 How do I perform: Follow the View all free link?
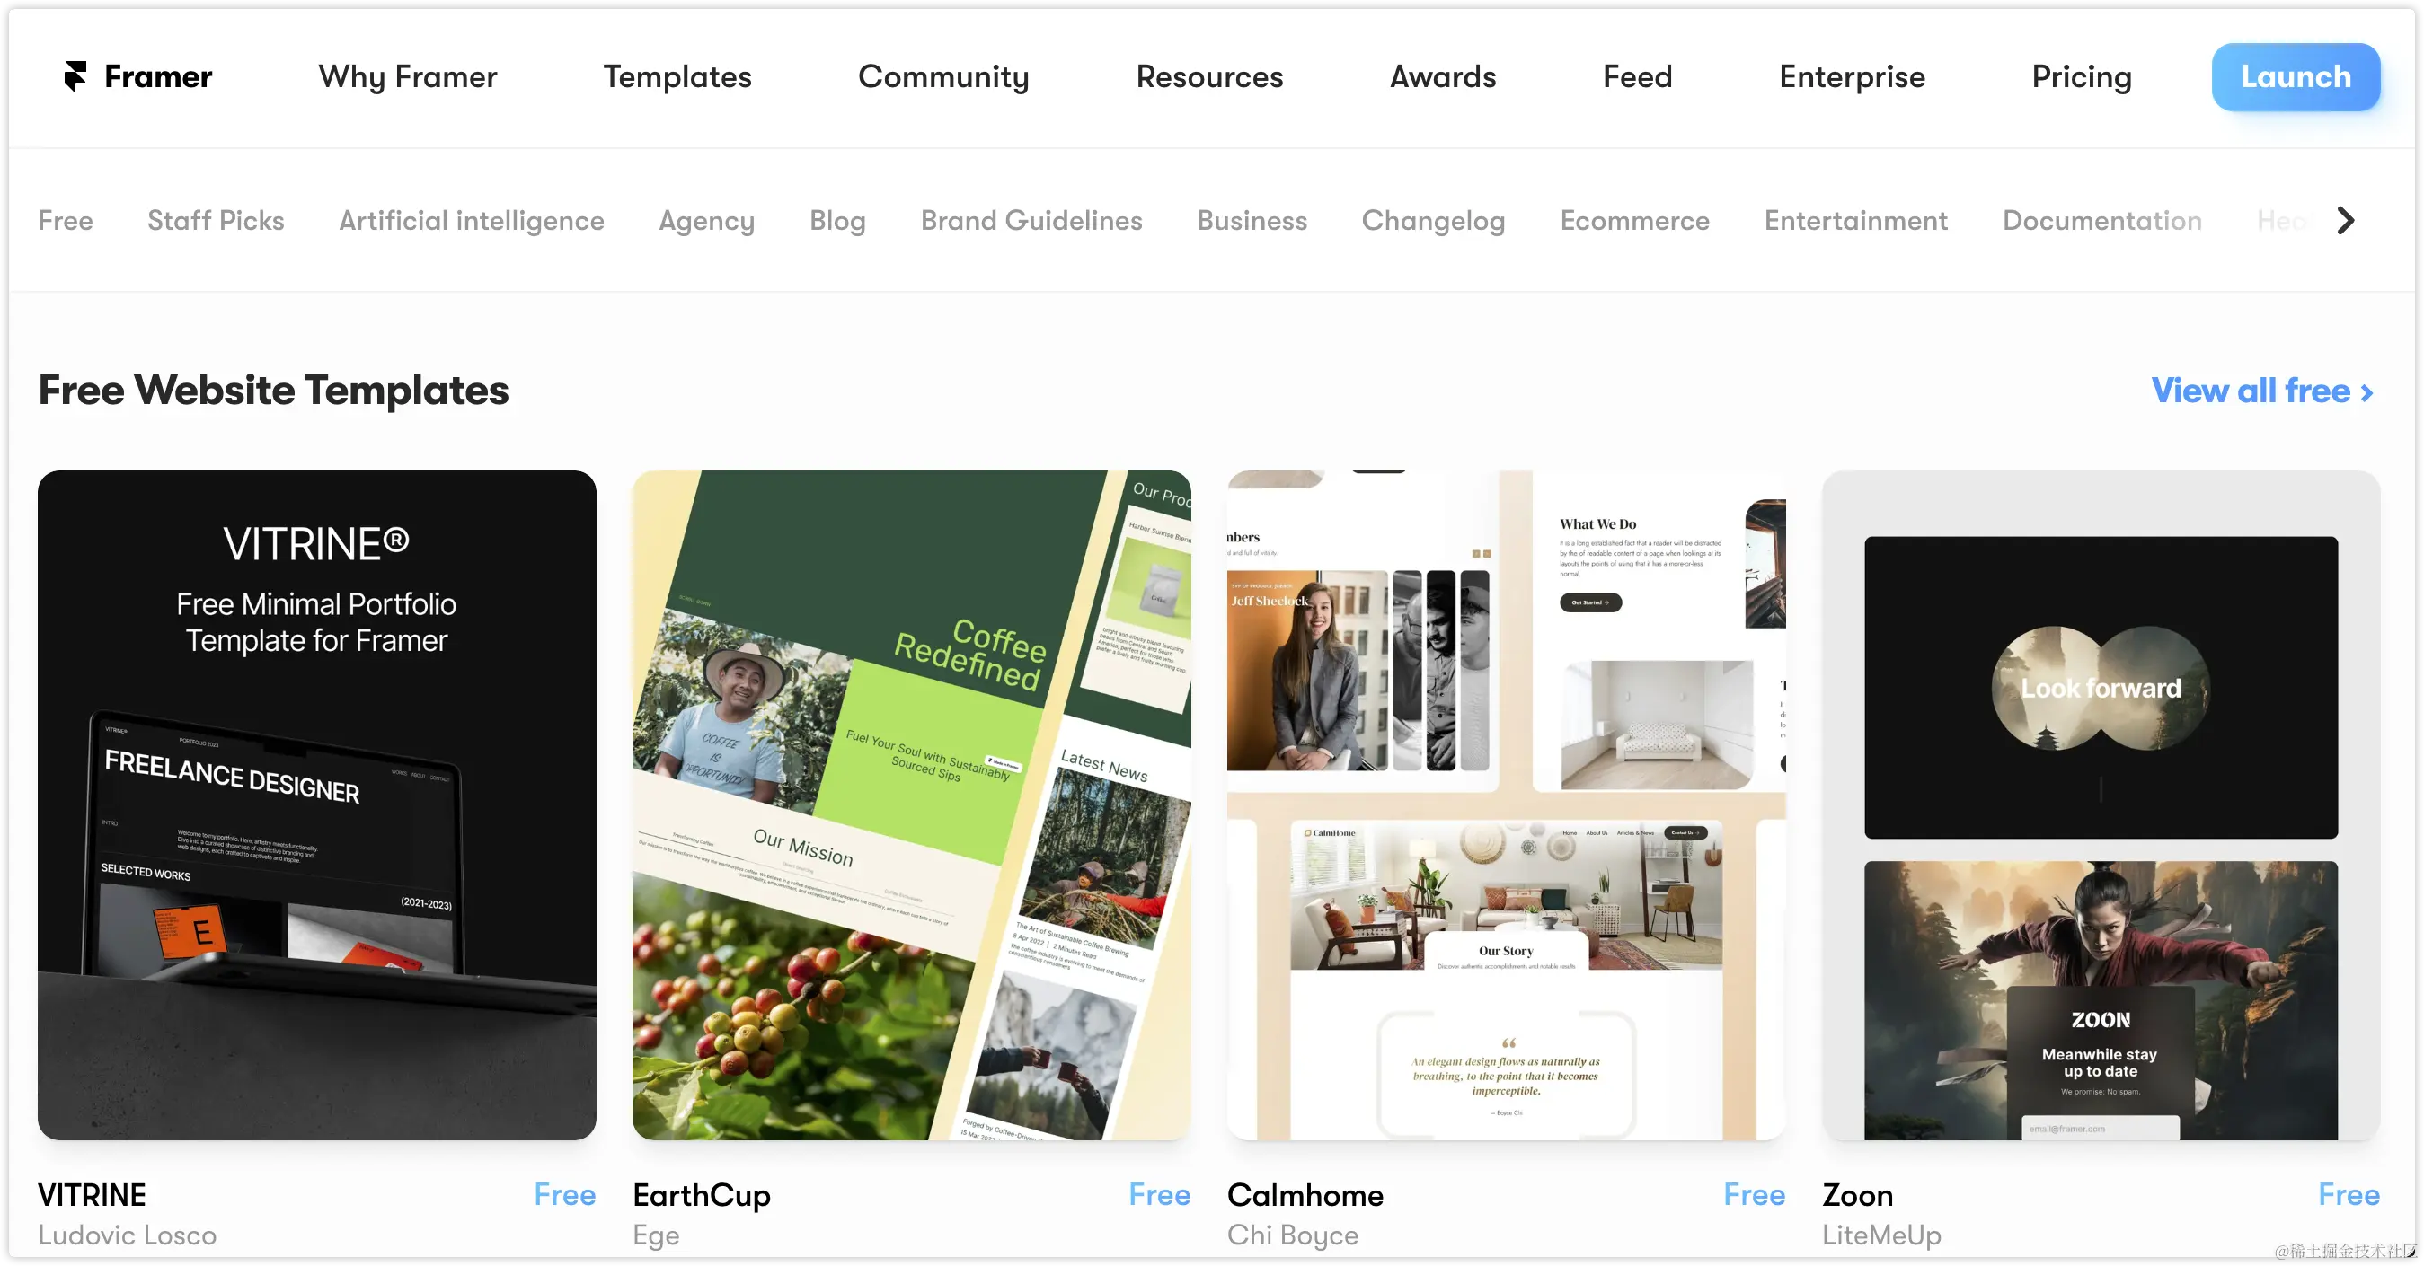[2262, 391]
